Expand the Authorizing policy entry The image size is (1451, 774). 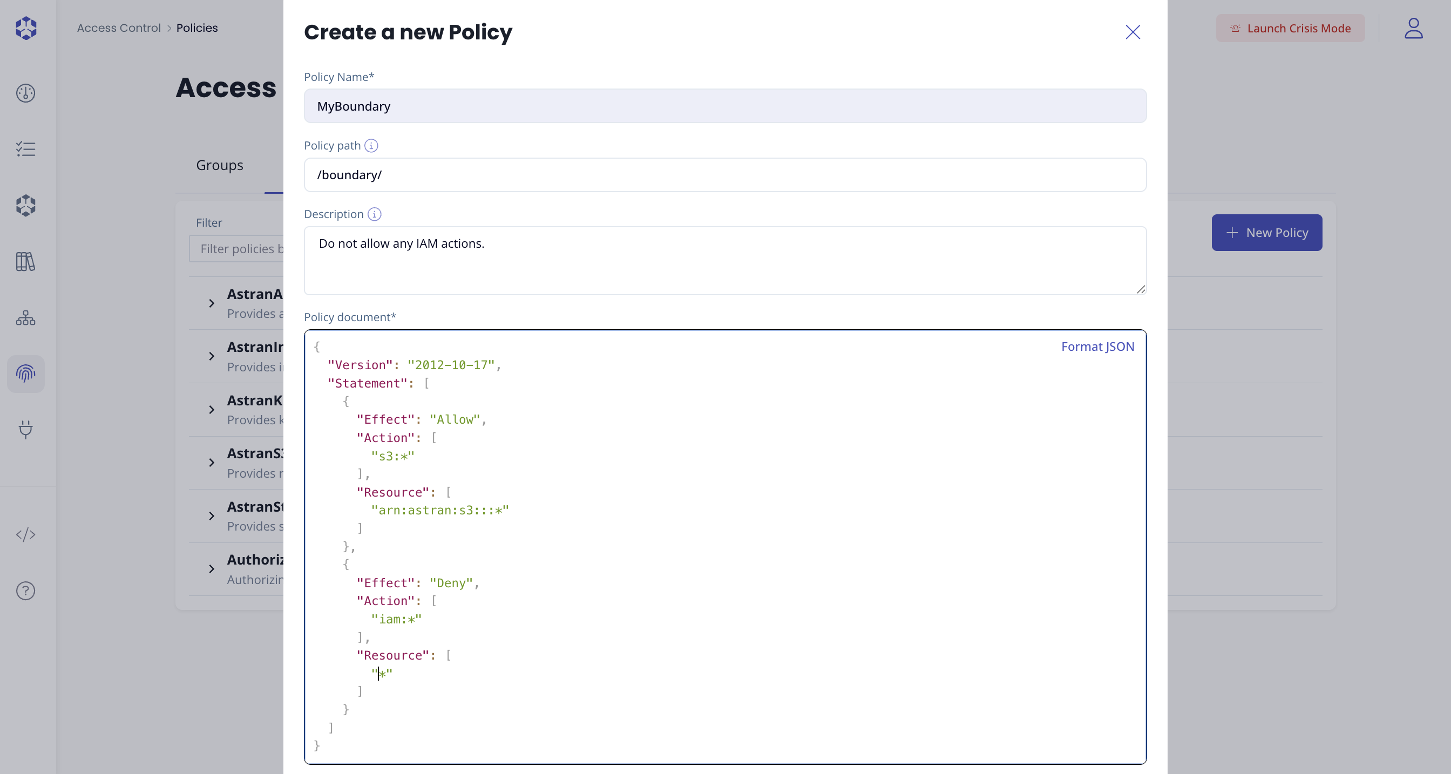(212, 569)
